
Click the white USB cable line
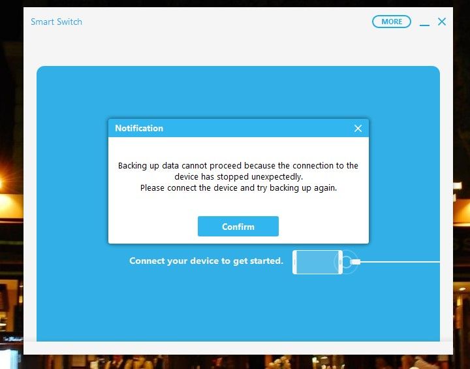401,262
